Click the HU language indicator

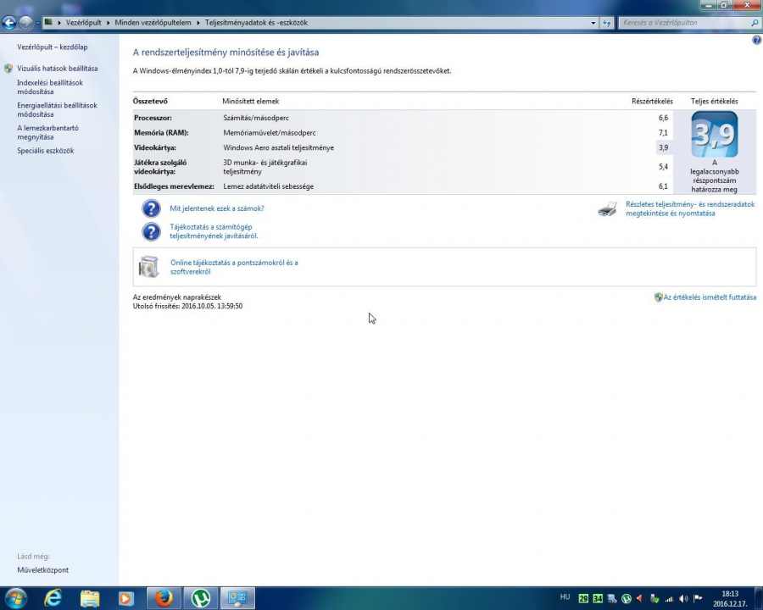coord(565,596)
